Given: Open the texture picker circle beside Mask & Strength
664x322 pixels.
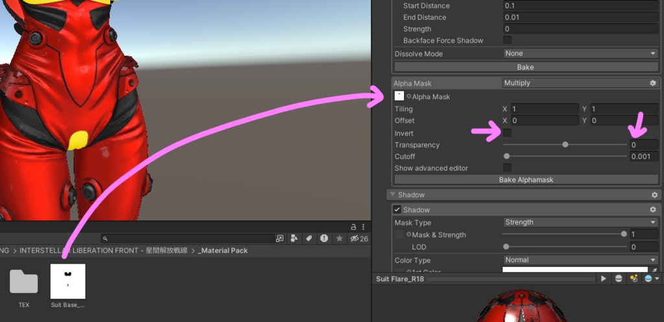Looking at the screenshot, I should pyautogui.click(x=409, y=235).
